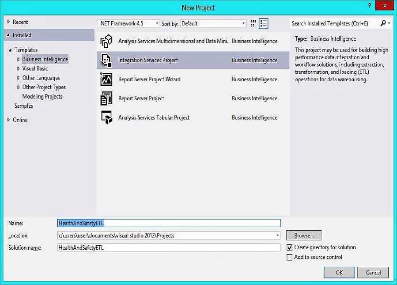Click the Report Server Project Wizard icon
Viewport: 397px width, 285px height.
106,79
